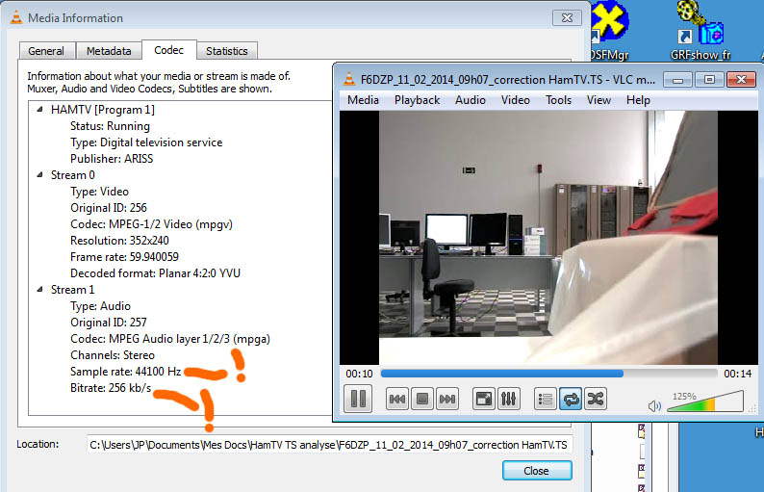Image resolution: width=764 pixels, height=492 pixels.
Task: Select 'Channels: Stereo' row
Action: 112,355
